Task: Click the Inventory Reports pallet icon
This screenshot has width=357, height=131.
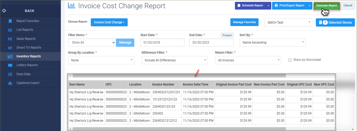Action: pyautogui.click(x=10, y=56)
